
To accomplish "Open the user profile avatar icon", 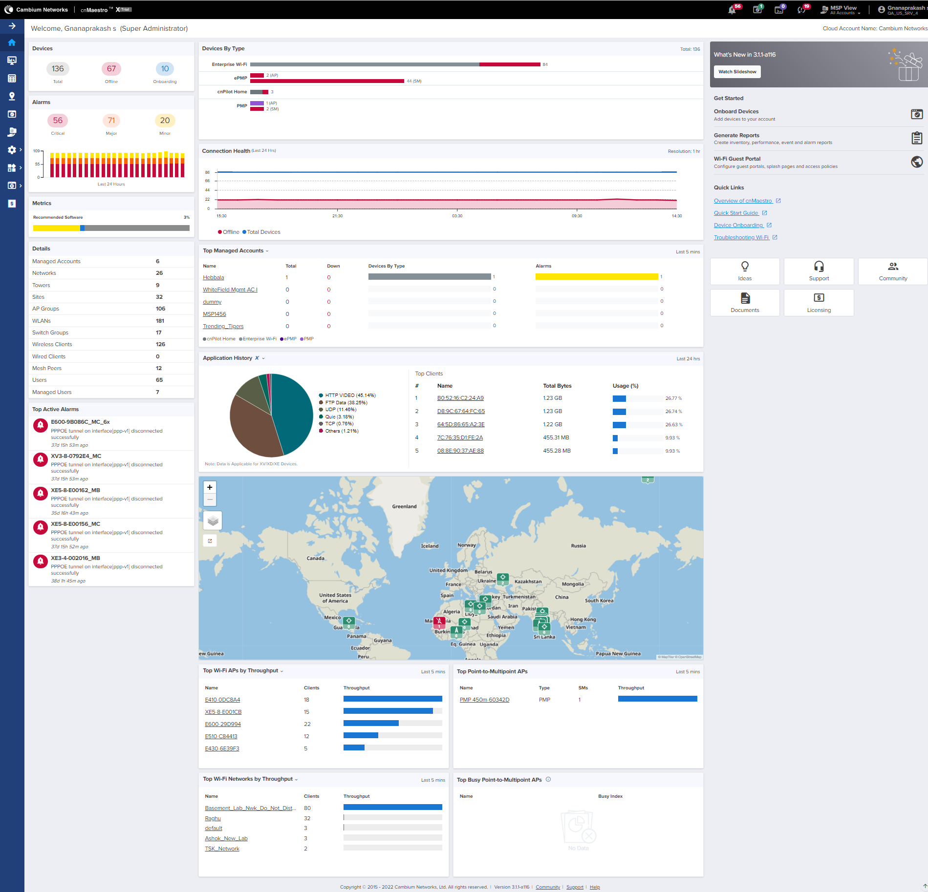I will [x=882, y=10].
